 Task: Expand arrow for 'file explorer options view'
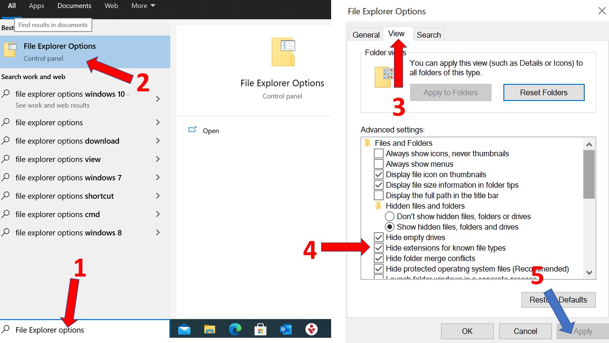(x=158, y=159)
